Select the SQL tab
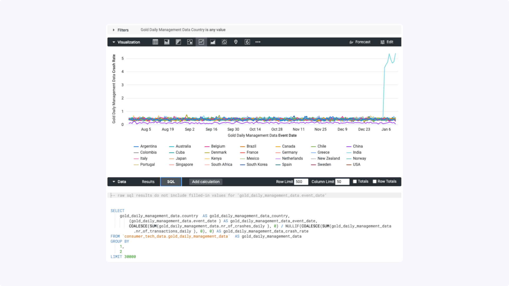The height and width of the screenshot is (286, 509). pyautogui.click(x=171, y=182)
